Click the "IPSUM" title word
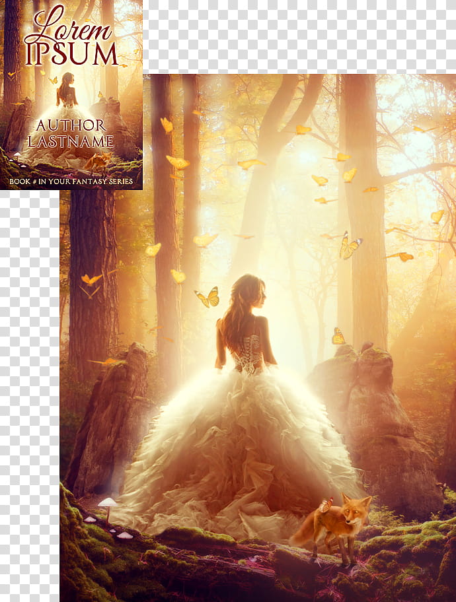 point(71,55)
